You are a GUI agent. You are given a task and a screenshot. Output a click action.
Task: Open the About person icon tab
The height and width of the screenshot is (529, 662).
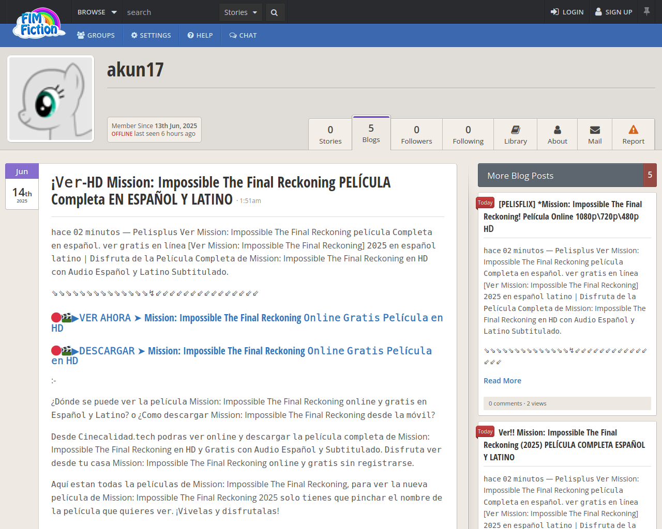pyautogui.click(x=558, y=134)
